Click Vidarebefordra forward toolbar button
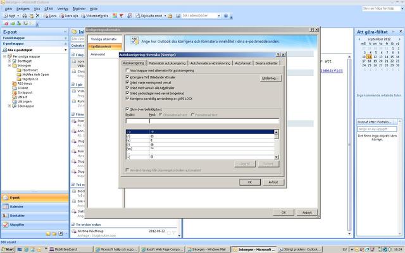Screen dimensions: 405x253 [95, 16]
